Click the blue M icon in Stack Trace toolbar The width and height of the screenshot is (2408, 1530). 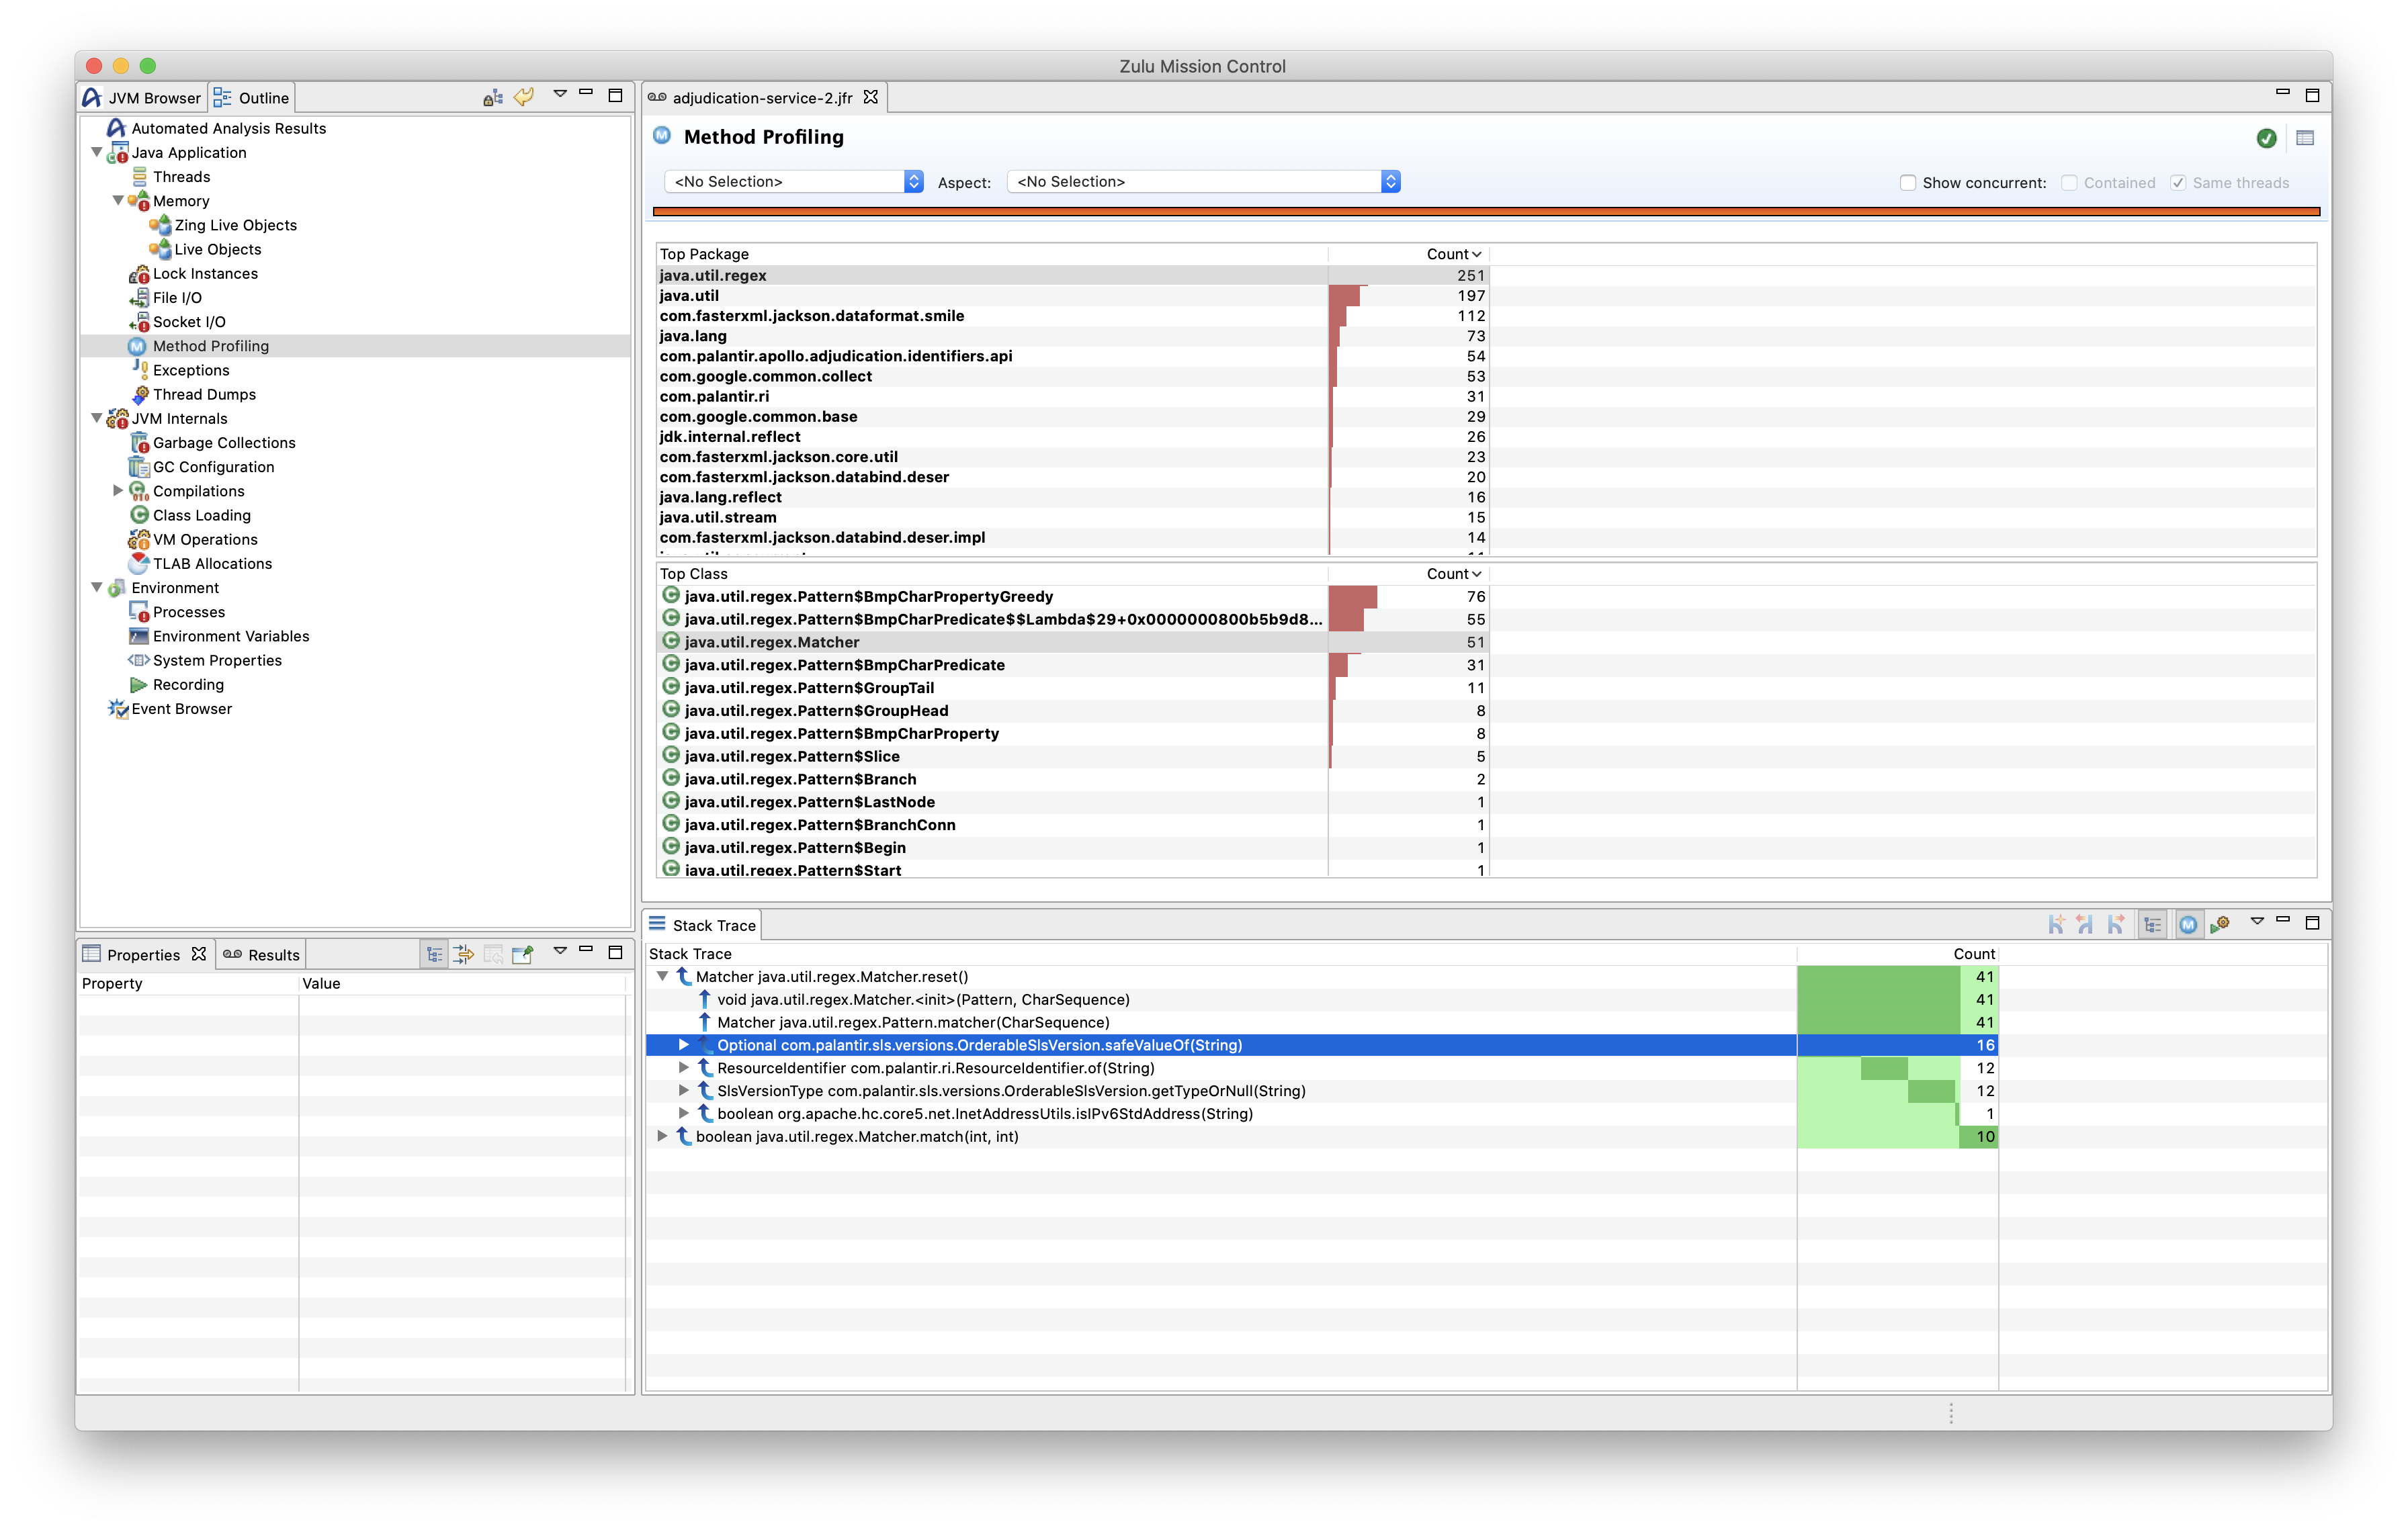coord(2188,926)
